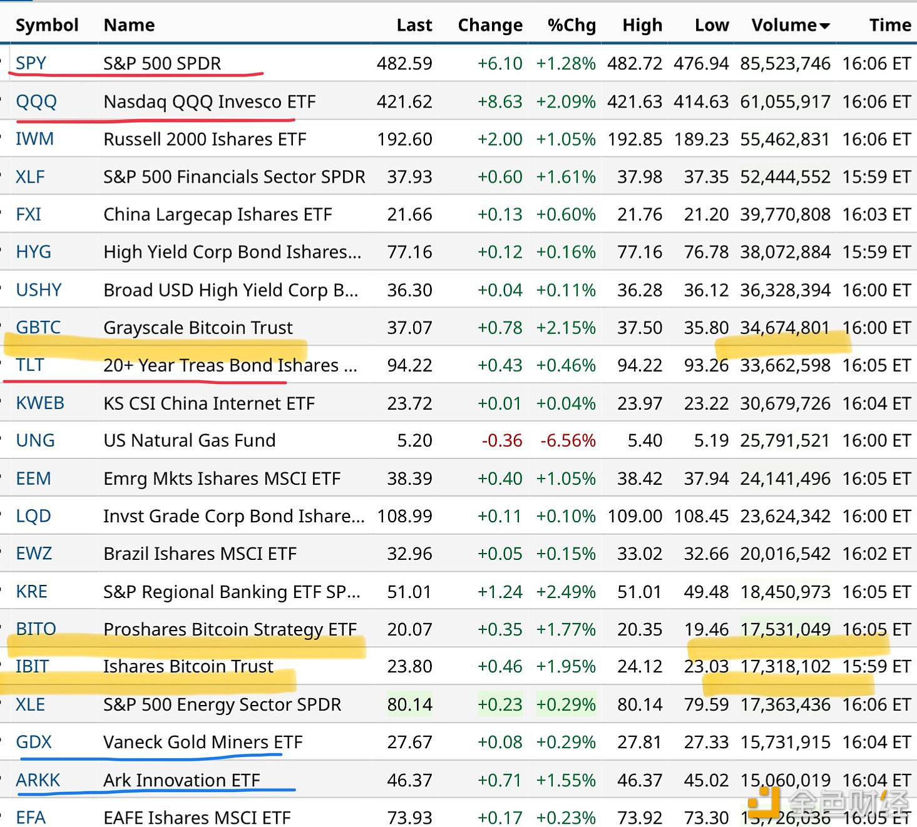The width and height of the screenshot is (917, 827).
Task: Sort by the Change column header
Action: 490,25
